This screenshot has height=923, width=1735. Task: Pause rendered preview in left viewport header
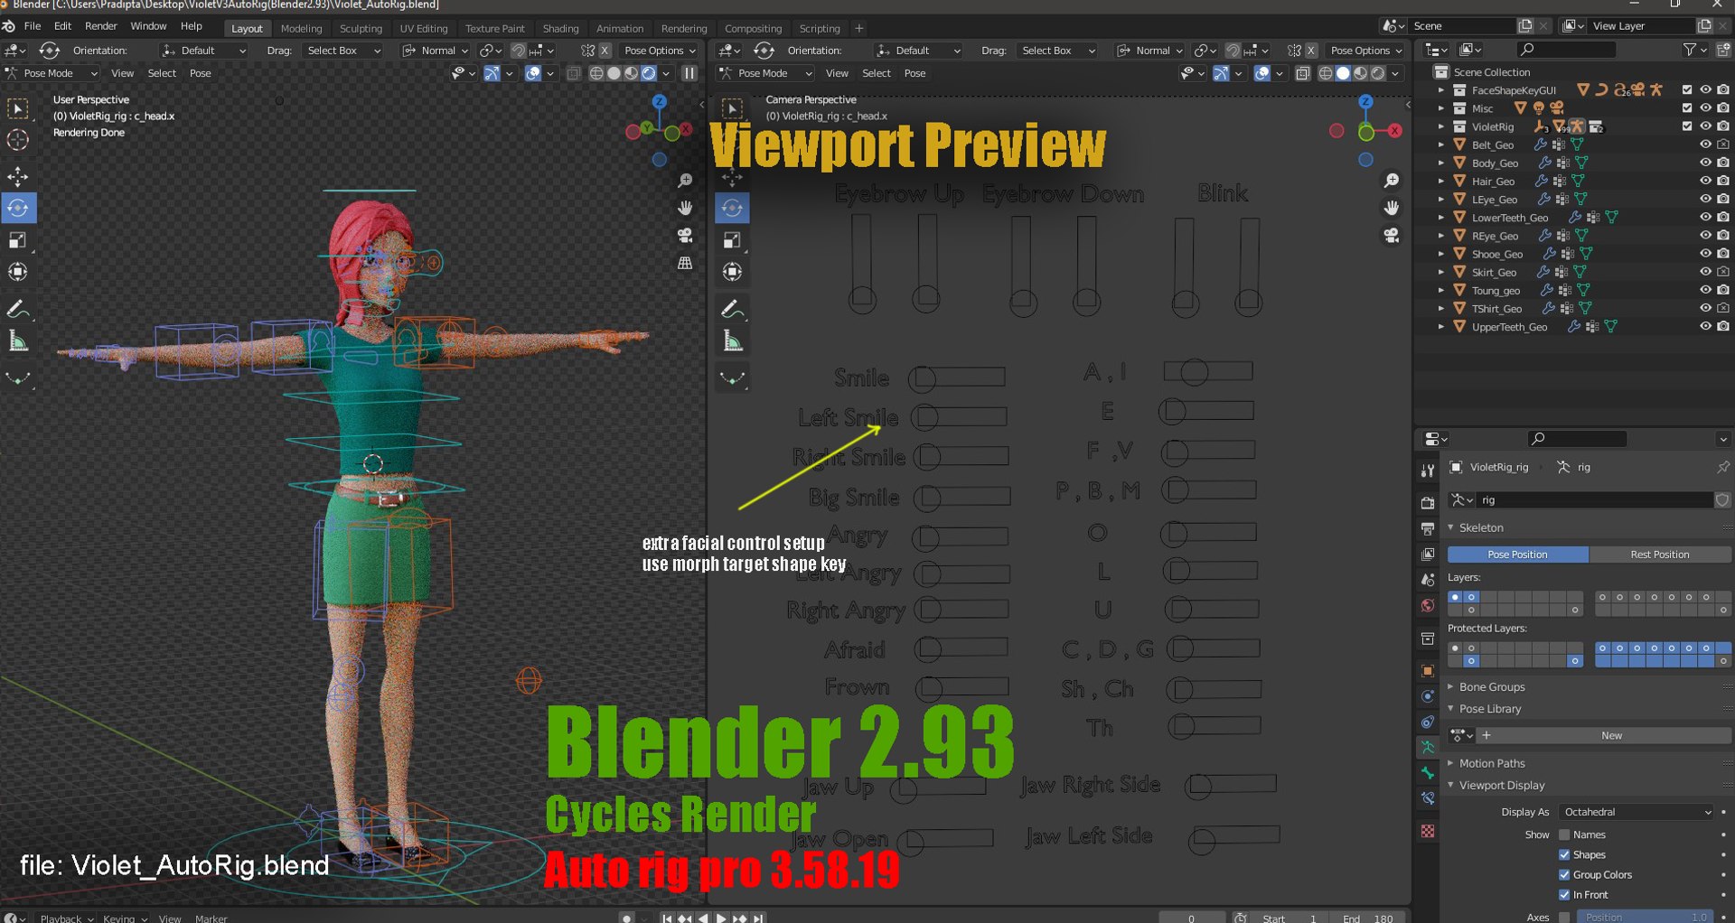coord(689,73)
